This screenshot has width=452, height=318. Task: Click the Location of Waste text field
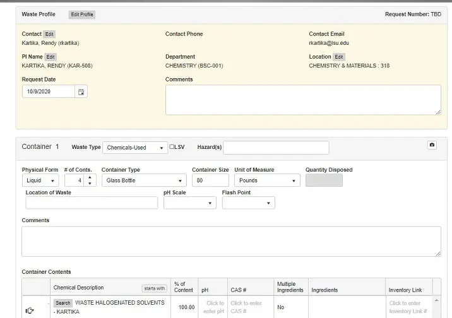click(92, 203)
